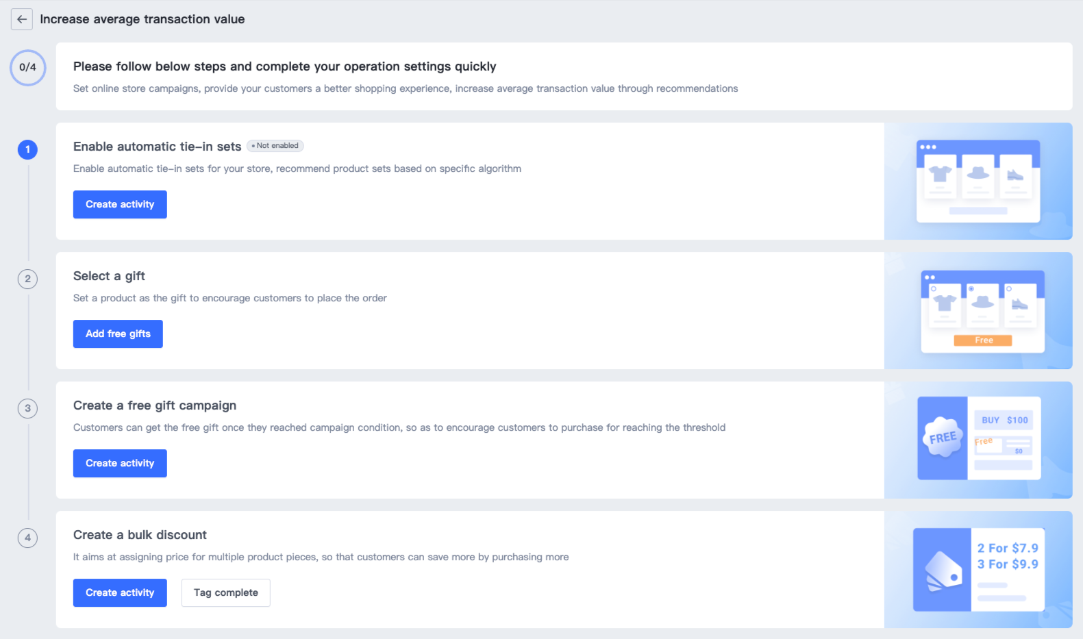Create activity for free gift campaign
This screenshot has height=639, width=1083.
(x=120, y=463)
